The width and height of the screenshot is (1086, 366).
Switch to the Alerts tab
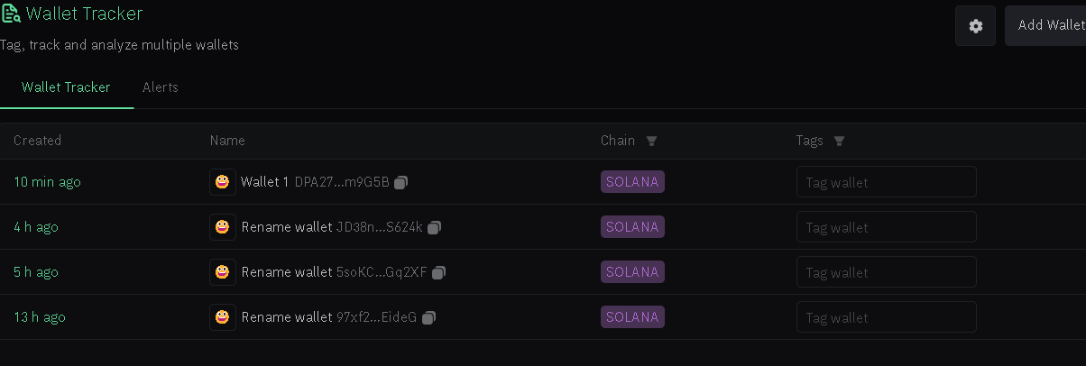tap(161, 87)
